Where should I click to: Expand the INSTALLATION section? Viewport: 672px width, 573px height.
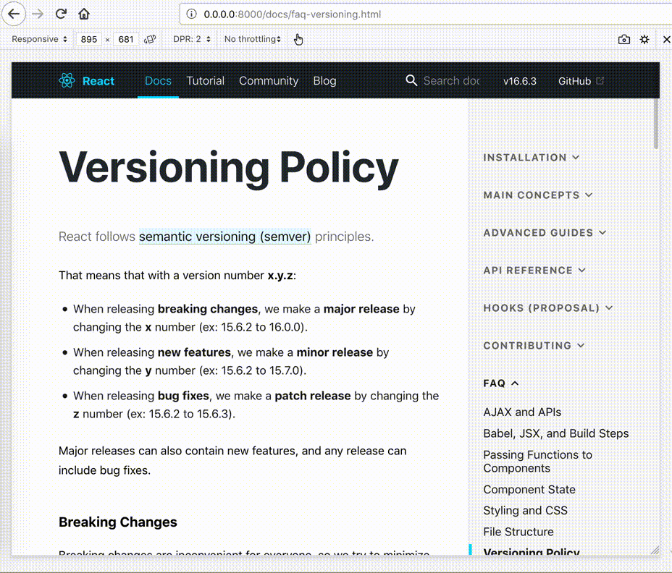pyautogui.click(x=532, y=158)
